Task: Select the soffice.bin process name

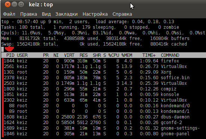Action: tap(175, 78)
